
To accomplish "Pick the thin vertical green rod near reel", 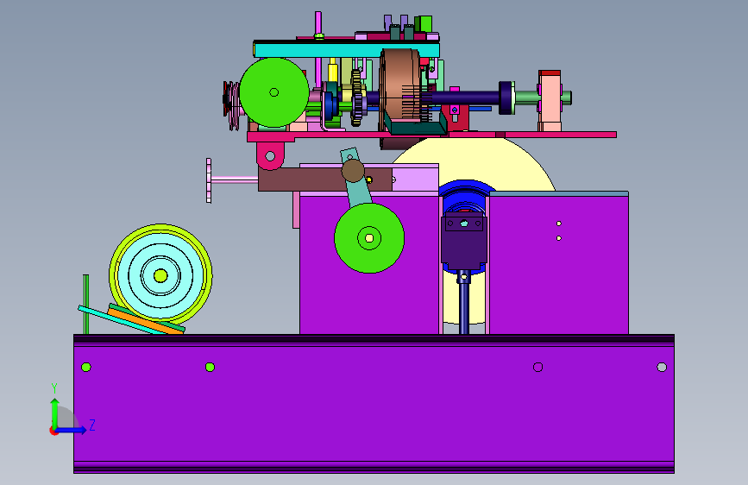I will pyautogui.click(x=86, y=304).
